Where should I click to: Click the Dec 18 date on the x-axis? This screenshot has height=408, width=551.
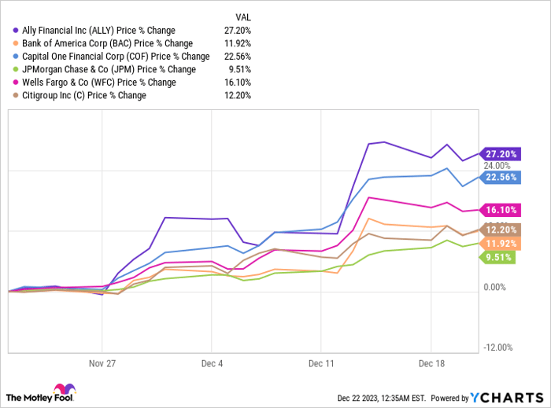point(430,364)
